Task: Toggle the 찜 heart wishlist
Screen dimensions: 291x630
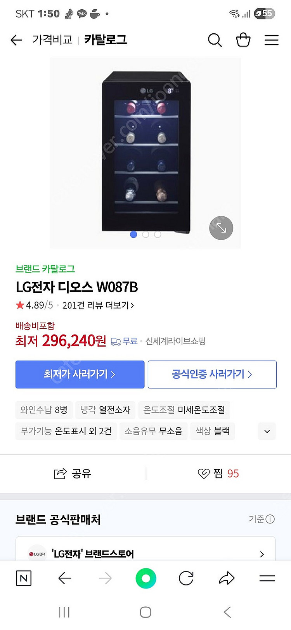Action: tap(218, 473)
